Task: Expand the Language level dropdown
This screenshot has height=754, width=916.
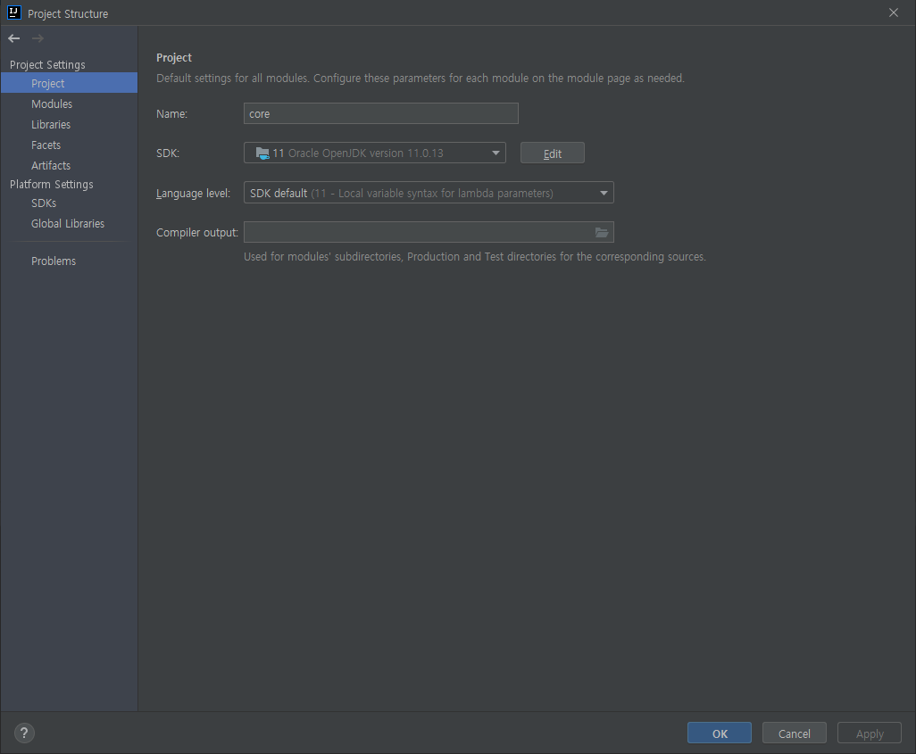Action: pyautogui.click(x=429, y=193)
